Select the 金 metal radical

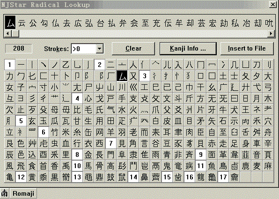[88, 155]
